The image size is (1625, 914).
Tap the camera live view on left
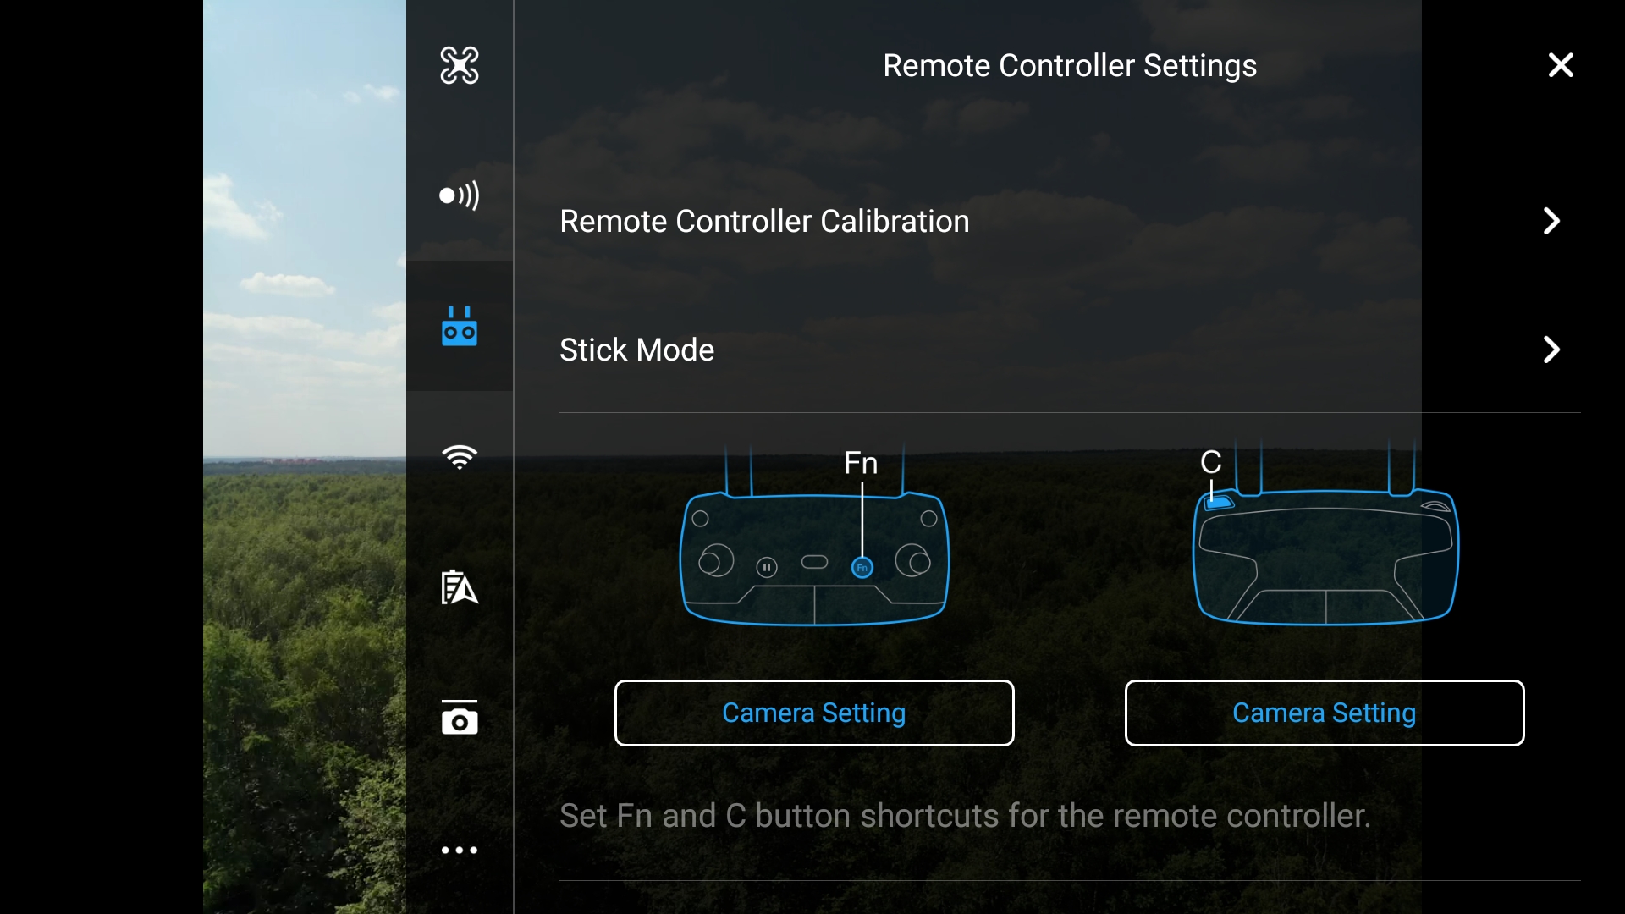tap(305, 457)
